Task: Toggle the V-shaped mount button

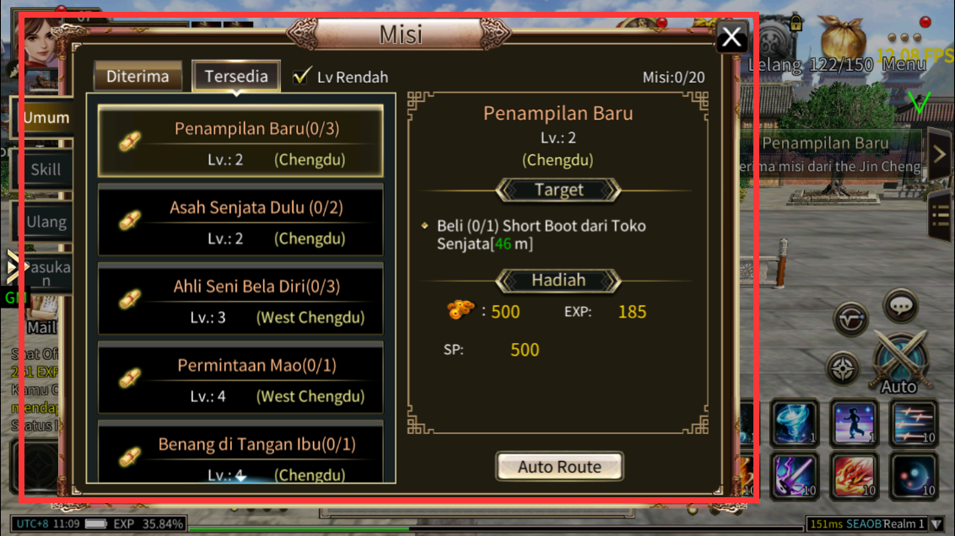Action: (851, 319)
